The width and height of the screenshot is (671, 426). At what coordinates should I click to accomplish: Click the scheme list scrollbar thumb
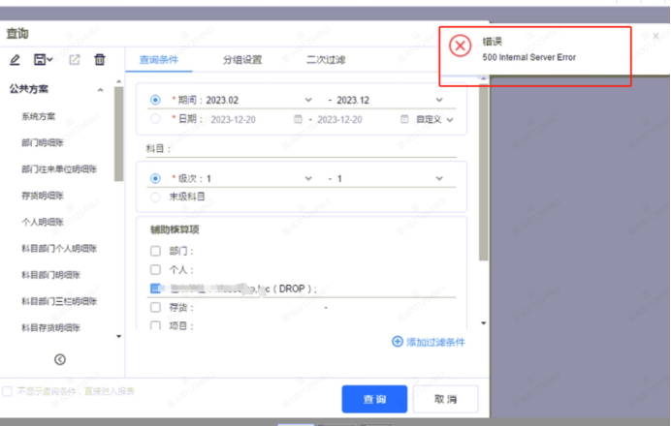point(119,135)
